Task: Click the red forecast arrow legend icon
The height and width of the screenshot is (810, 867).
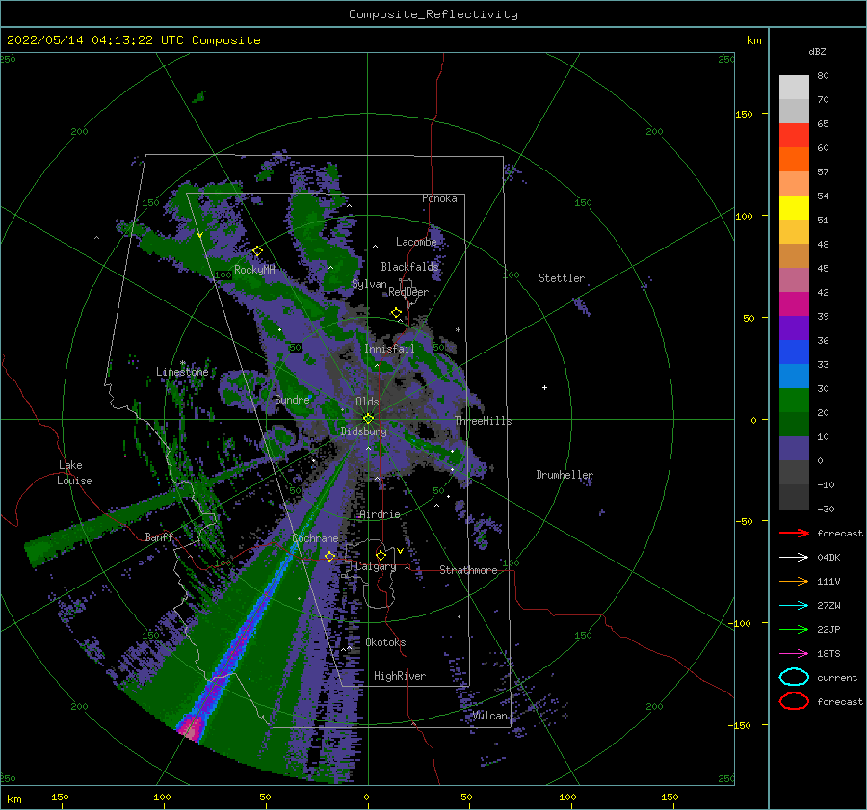Action: (794, 533)
